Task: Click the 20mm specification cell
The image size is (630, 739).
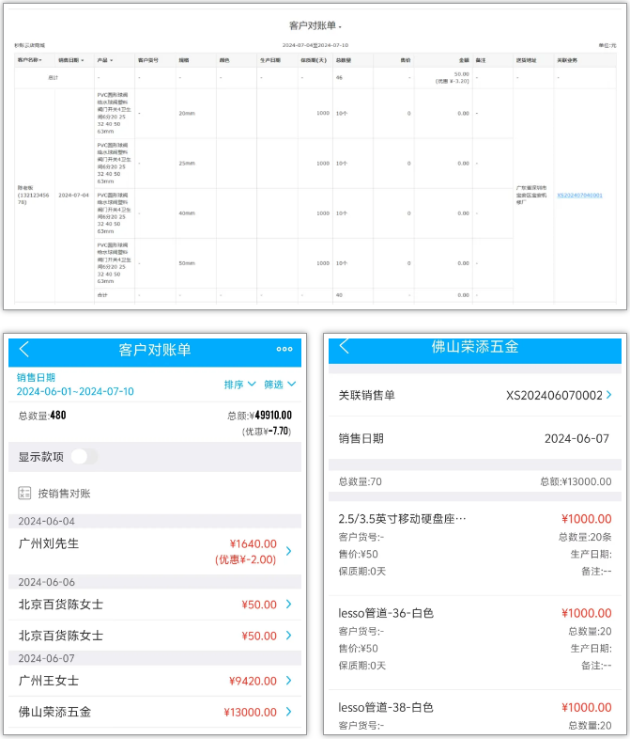Action: click(187, 113)
